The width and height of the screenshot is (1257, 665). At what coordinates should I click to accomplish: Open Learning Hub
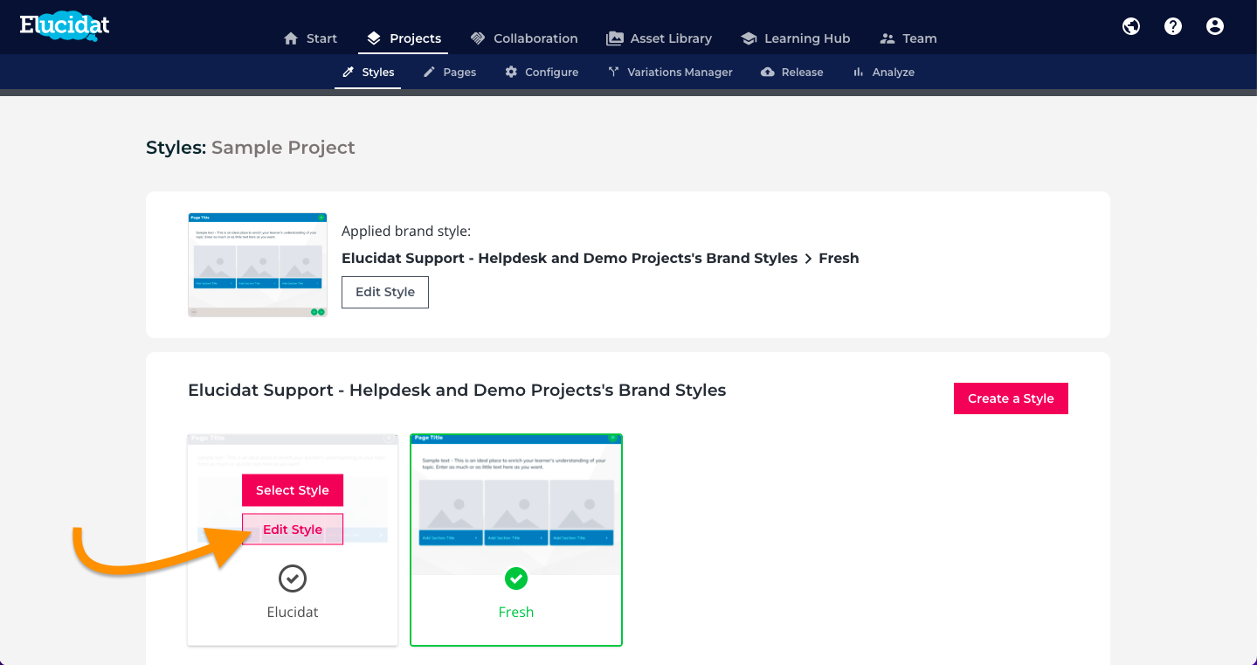(796, 38)
